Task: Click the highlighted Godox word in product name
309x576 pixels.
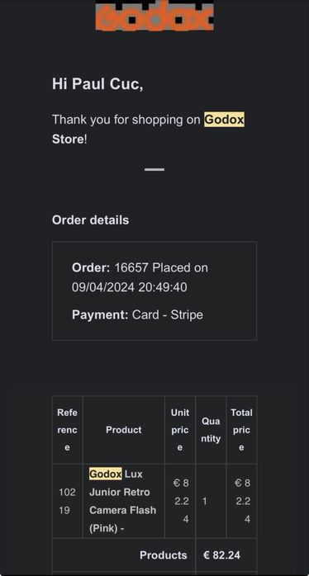Action: click(105, 474)
